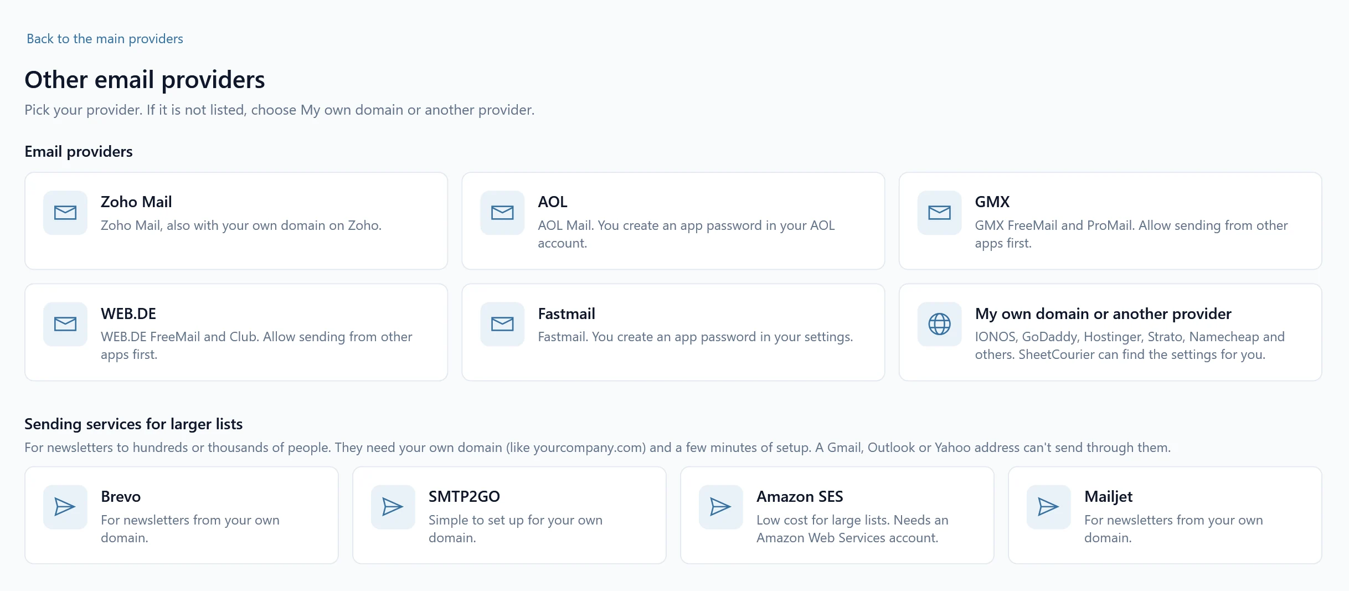Choose the AOL provider title

point(553,202)
